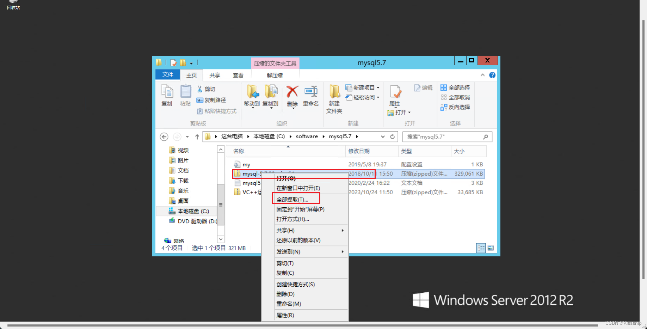
Task: Sort by 修改日期 column header
Action: click(x=372, y=151)
